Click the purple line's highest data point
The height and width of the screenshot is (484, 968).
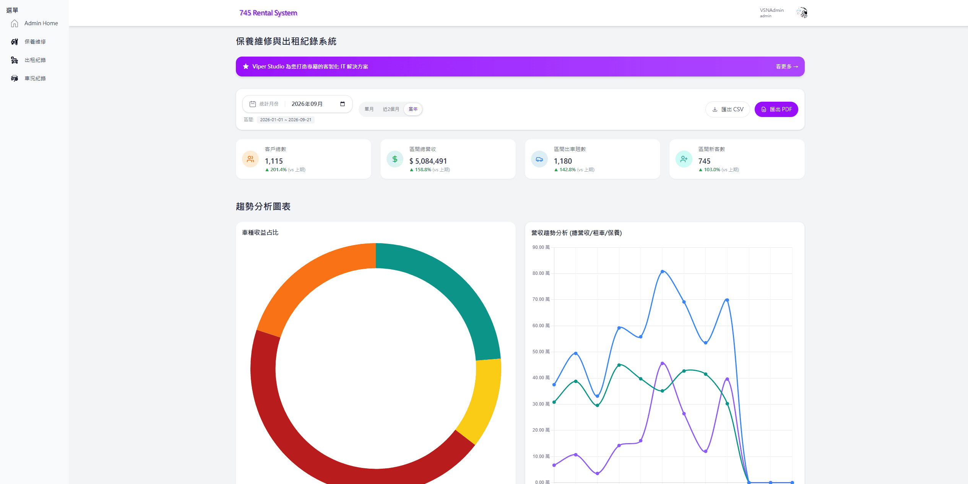pyautogui.click(x=662, y=363)
